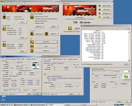The image size is (132, 106).
Task: Open the Online Services menu
Action: 19,3
